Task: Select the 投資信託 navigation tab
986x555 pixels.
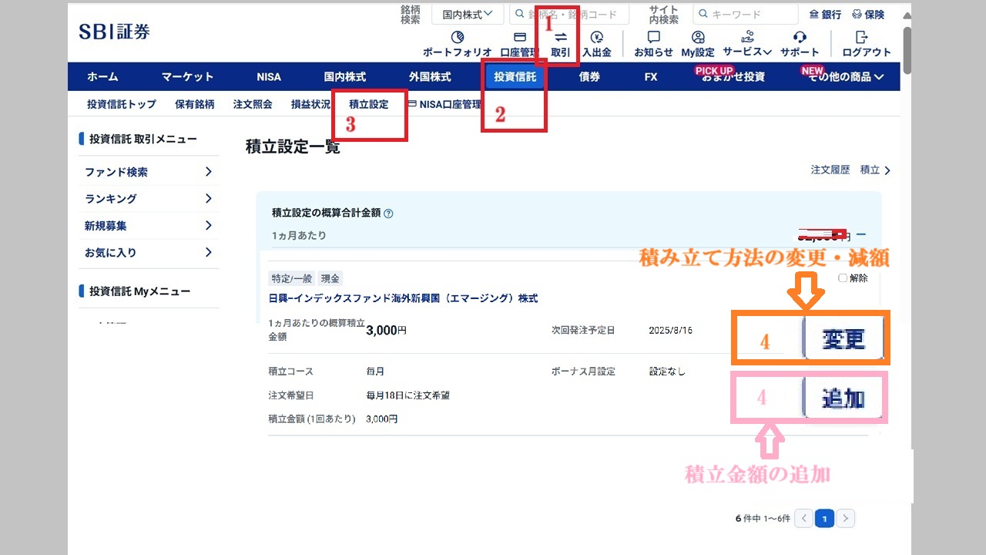Action: tap(515, 77)
